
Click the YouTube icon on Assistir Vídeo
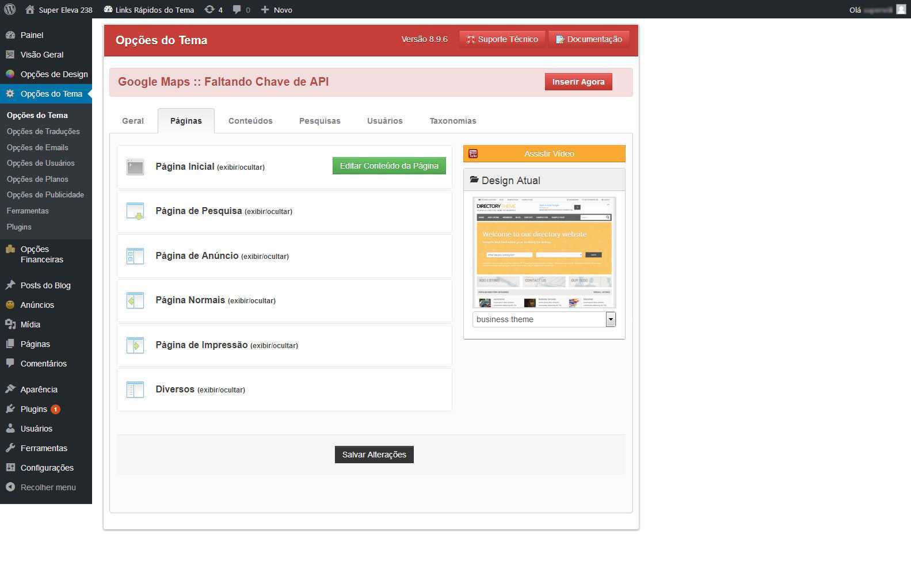(x=473, y=154)
